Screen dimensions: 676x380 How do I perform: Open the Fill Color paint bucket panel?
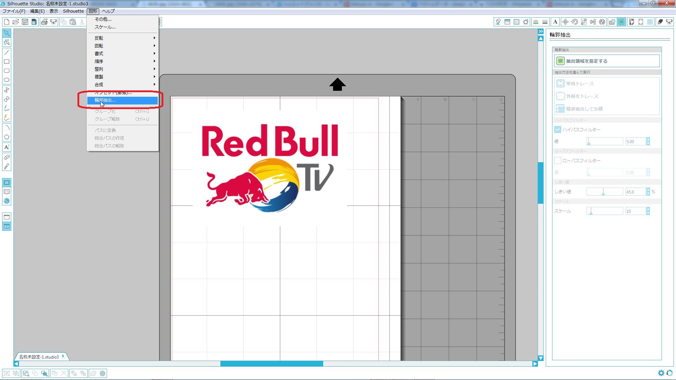[498, 22]
